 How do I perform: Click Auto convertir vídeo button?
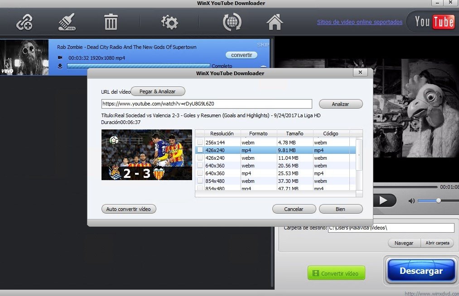pyautogui.click(x=129, y=209)
